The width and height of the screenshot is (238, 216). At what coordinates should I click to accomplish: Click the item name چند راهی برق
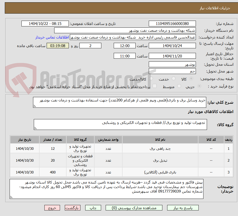coord(160,149)
